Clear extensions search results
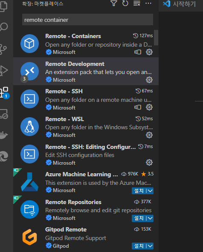 [x=136, y=3]
